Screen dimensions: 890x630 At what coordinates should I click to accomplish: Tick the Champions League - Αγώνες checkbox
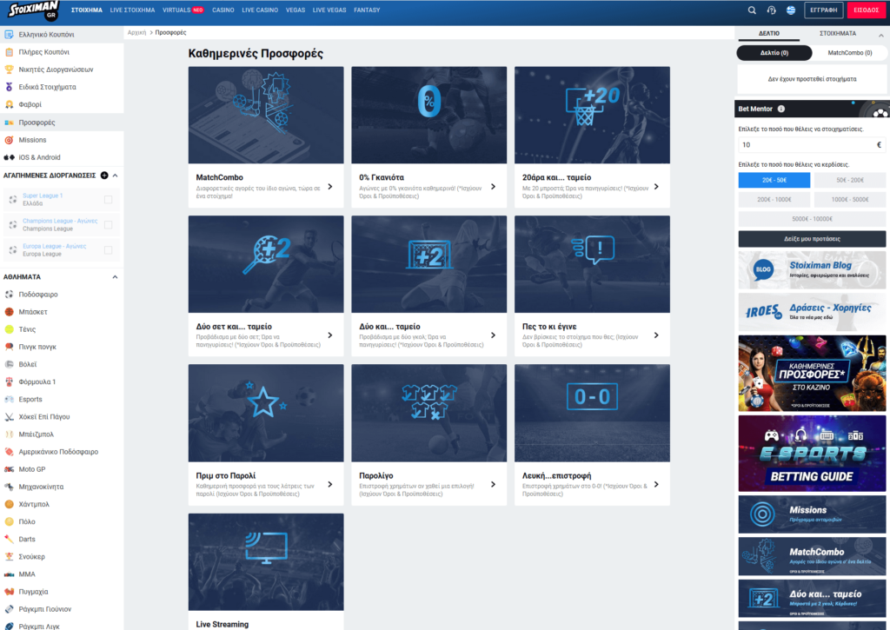pyautogui.click(x=109, y=225)
